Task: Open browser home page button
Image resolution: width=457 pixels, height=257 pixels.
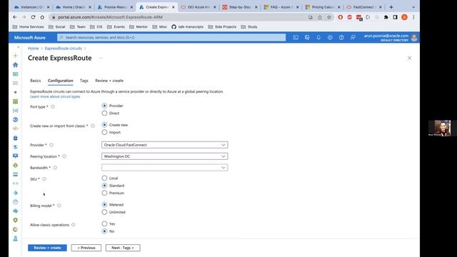Action: (x=42, y=17)
